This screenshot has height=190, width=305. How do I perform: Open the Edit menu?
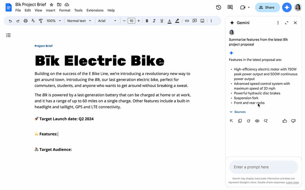click(x=28, y=10)
